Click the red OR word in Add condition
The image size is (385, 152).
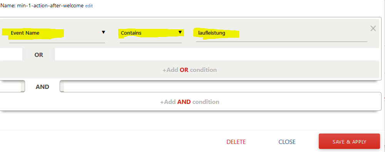pyautogui.click(x=184, y=70)
